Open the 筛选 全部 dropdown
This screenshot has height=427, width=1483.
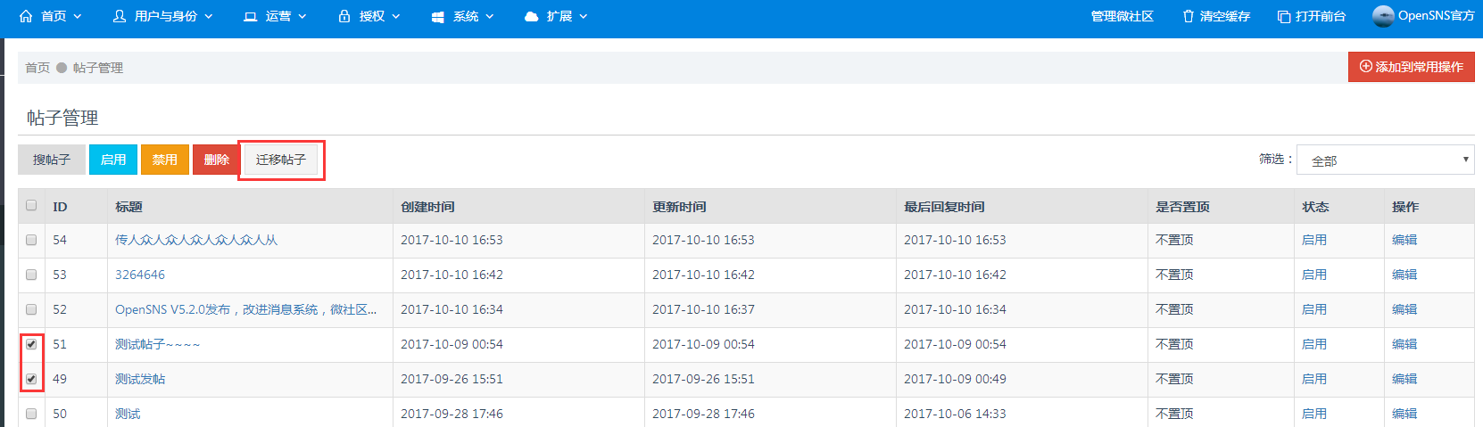tap(1385, 160)
